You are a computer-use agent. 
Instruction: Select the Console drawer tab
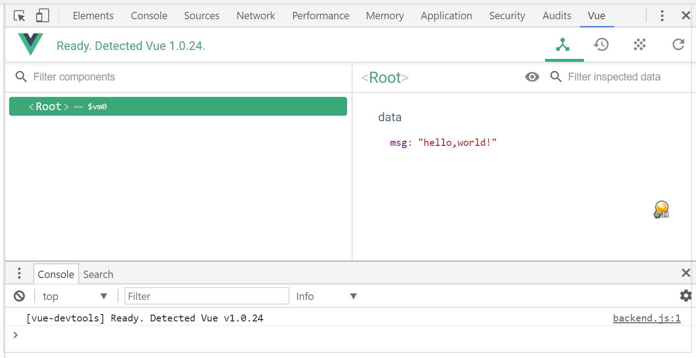[56, 274]
